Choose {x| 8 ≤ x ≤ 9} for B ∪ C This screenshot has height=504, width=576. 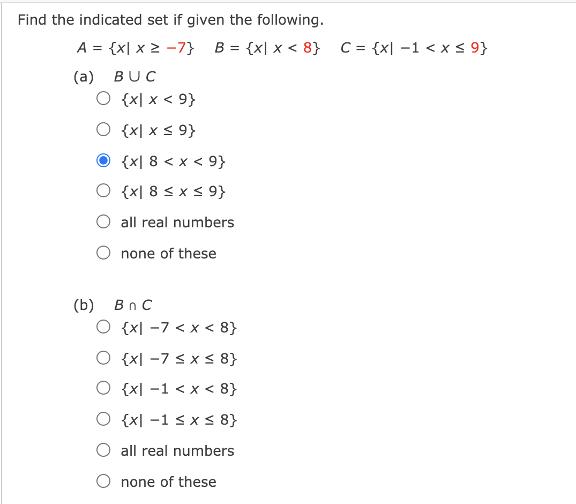103,190
